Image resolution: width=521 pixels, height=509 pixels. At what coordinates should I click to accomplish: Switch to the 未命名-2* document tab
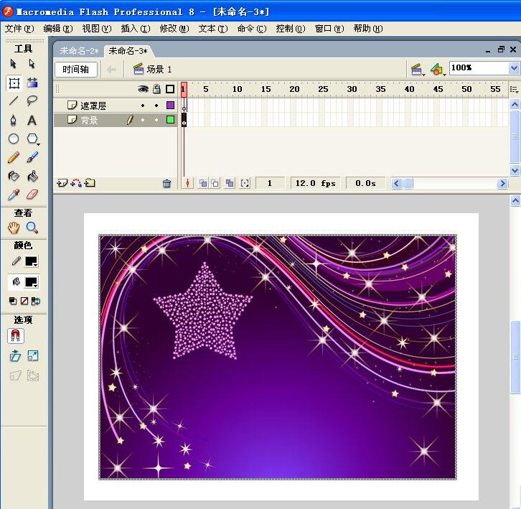point(79,51)
